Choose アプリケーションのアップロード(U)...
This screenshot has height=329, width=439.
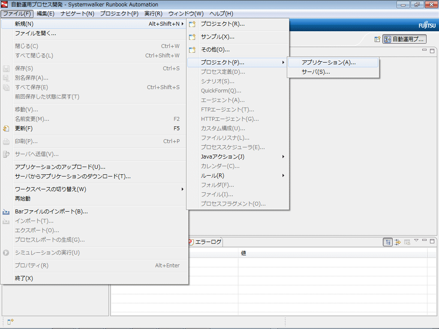(93, 167)
